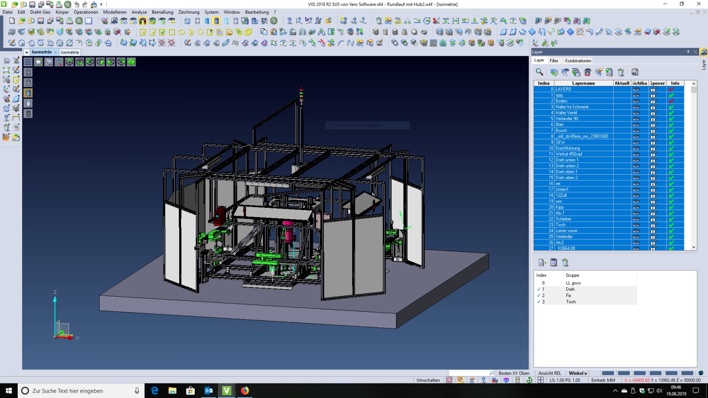The width and height of the screenshot is (708, 398).
Task: Click the layer selection arrow icon in the Layer toolbar
Action: pyautogui.click(x=554, y=72)
